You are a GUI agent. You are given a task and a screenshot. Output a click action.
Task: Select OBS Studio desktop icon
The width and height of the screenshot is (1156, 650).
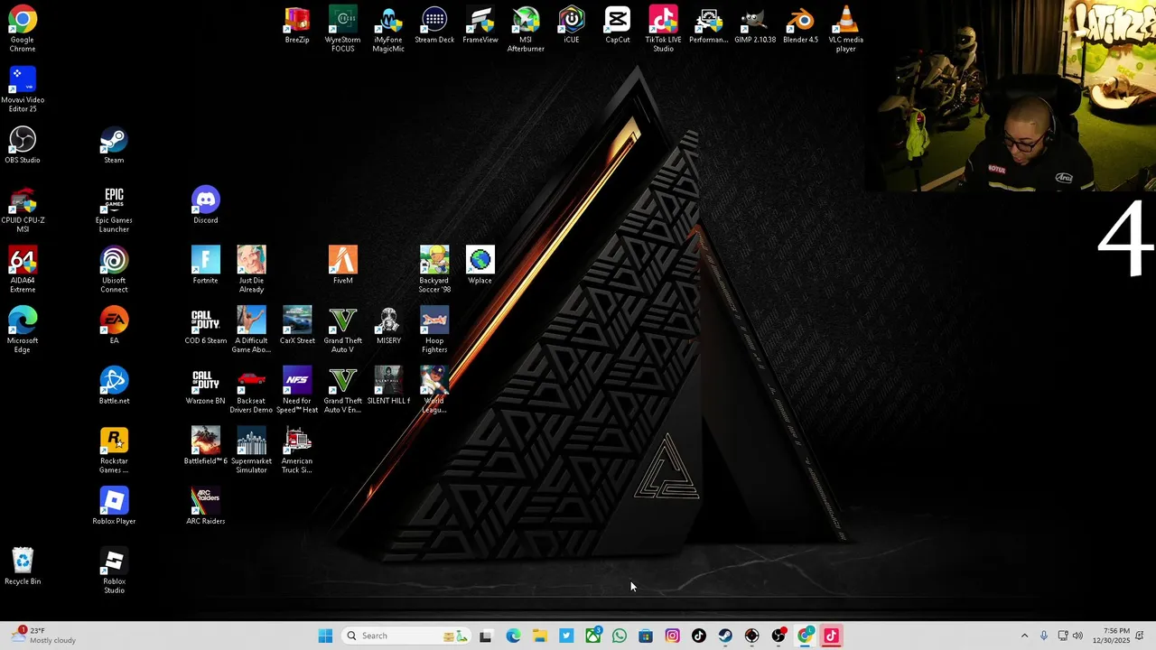tap(23, 145)
